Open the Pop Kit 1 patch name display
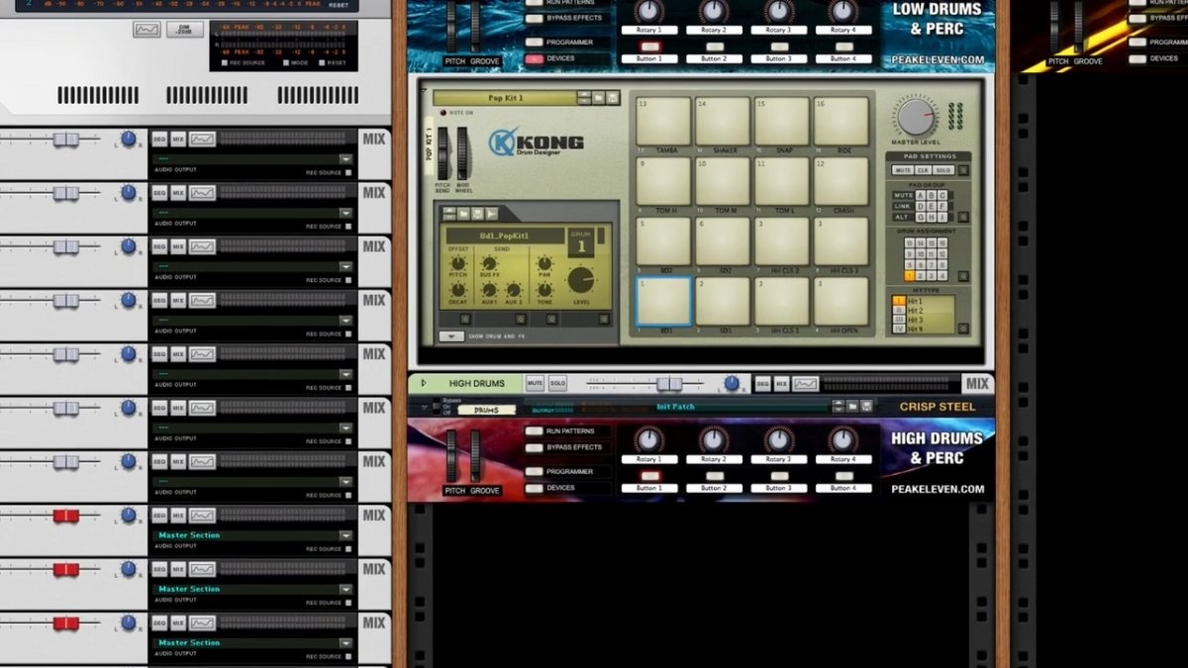The height and width of the screenshot is (668, 1188). [x=505, y=98]
